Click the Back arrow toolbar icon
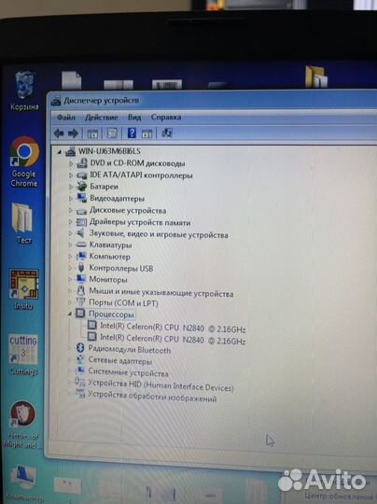Viewport: 377px width, 504px height. tap(59, 133)
